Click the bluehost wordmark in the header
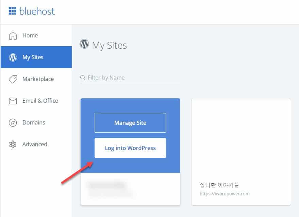Screen dimensions: 299x217 point(37,11)
